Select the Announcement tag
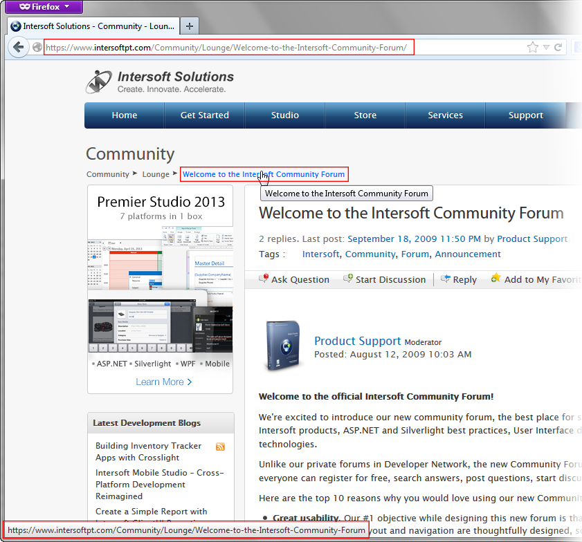 coord(468,254)
